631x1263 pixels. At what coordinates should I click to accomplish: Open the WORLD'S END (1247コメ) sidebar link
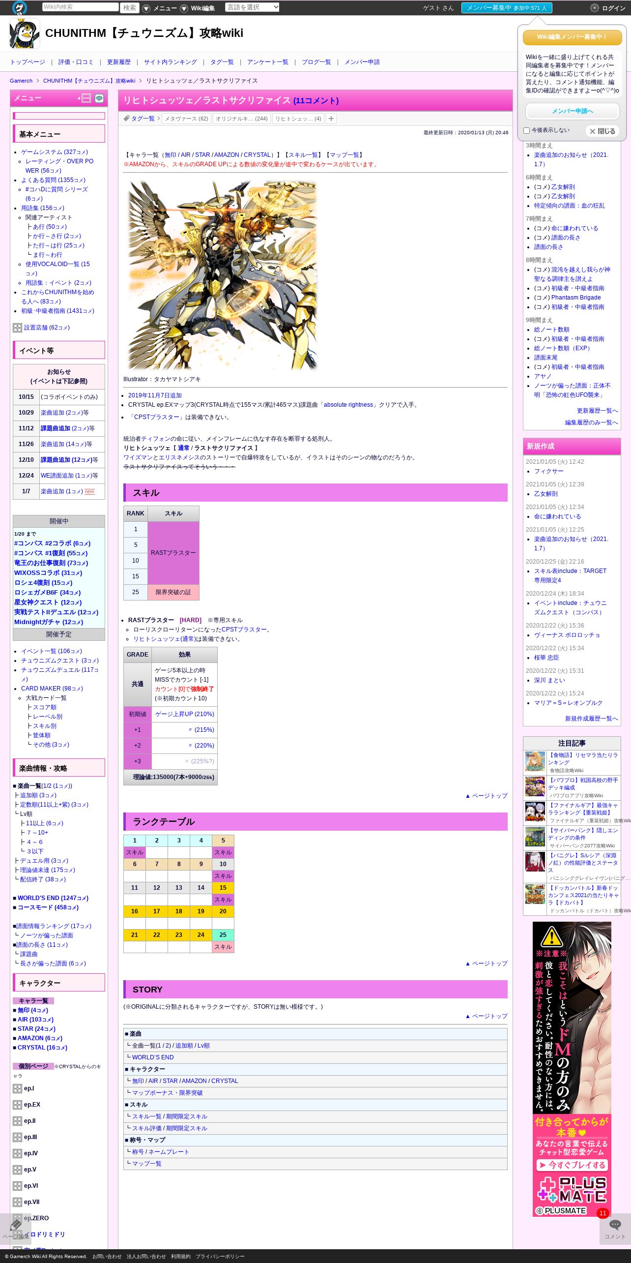pos(53,898)
